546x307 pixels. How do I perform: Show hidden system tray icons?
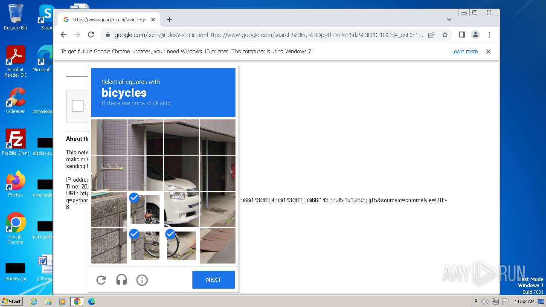point(476,301)
